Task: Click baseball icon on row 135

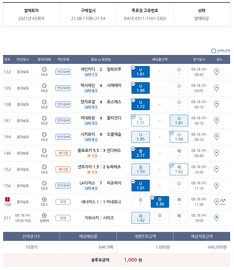Action: click(44, 86)
